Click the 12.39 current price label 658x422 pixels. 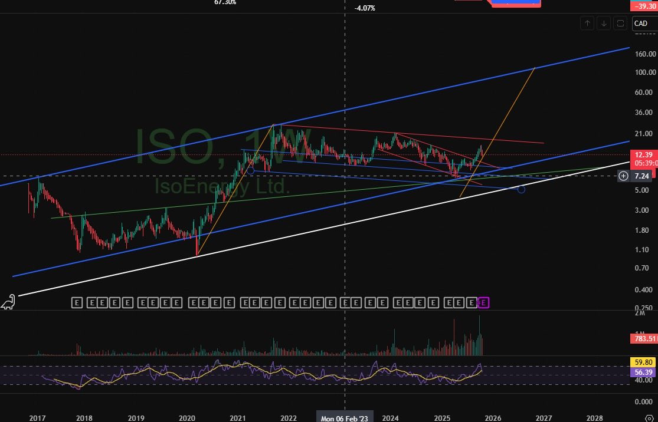(643, 155)
